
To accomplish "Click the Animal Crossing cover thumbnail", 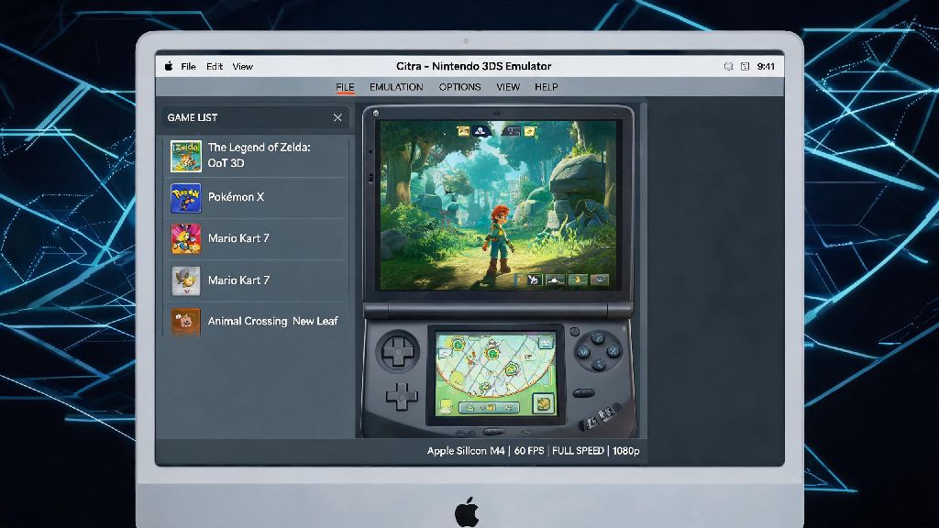I will pos(185,322).
